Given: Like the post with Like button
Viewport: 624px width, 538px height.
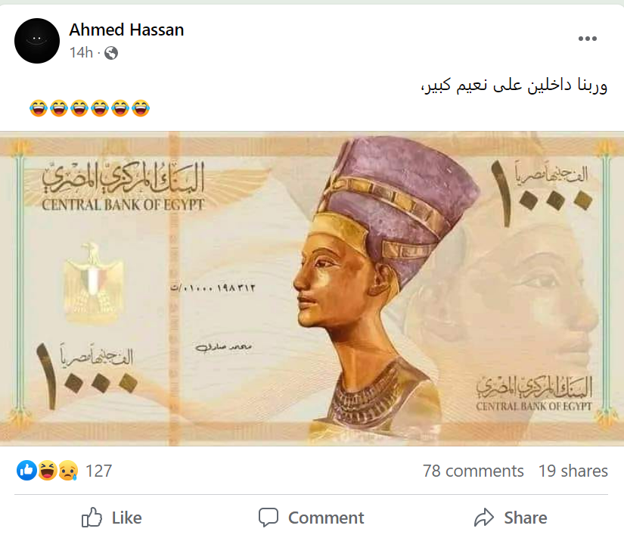Looking at the screenshot, I should pyautogui.click(x=112, y=518).
